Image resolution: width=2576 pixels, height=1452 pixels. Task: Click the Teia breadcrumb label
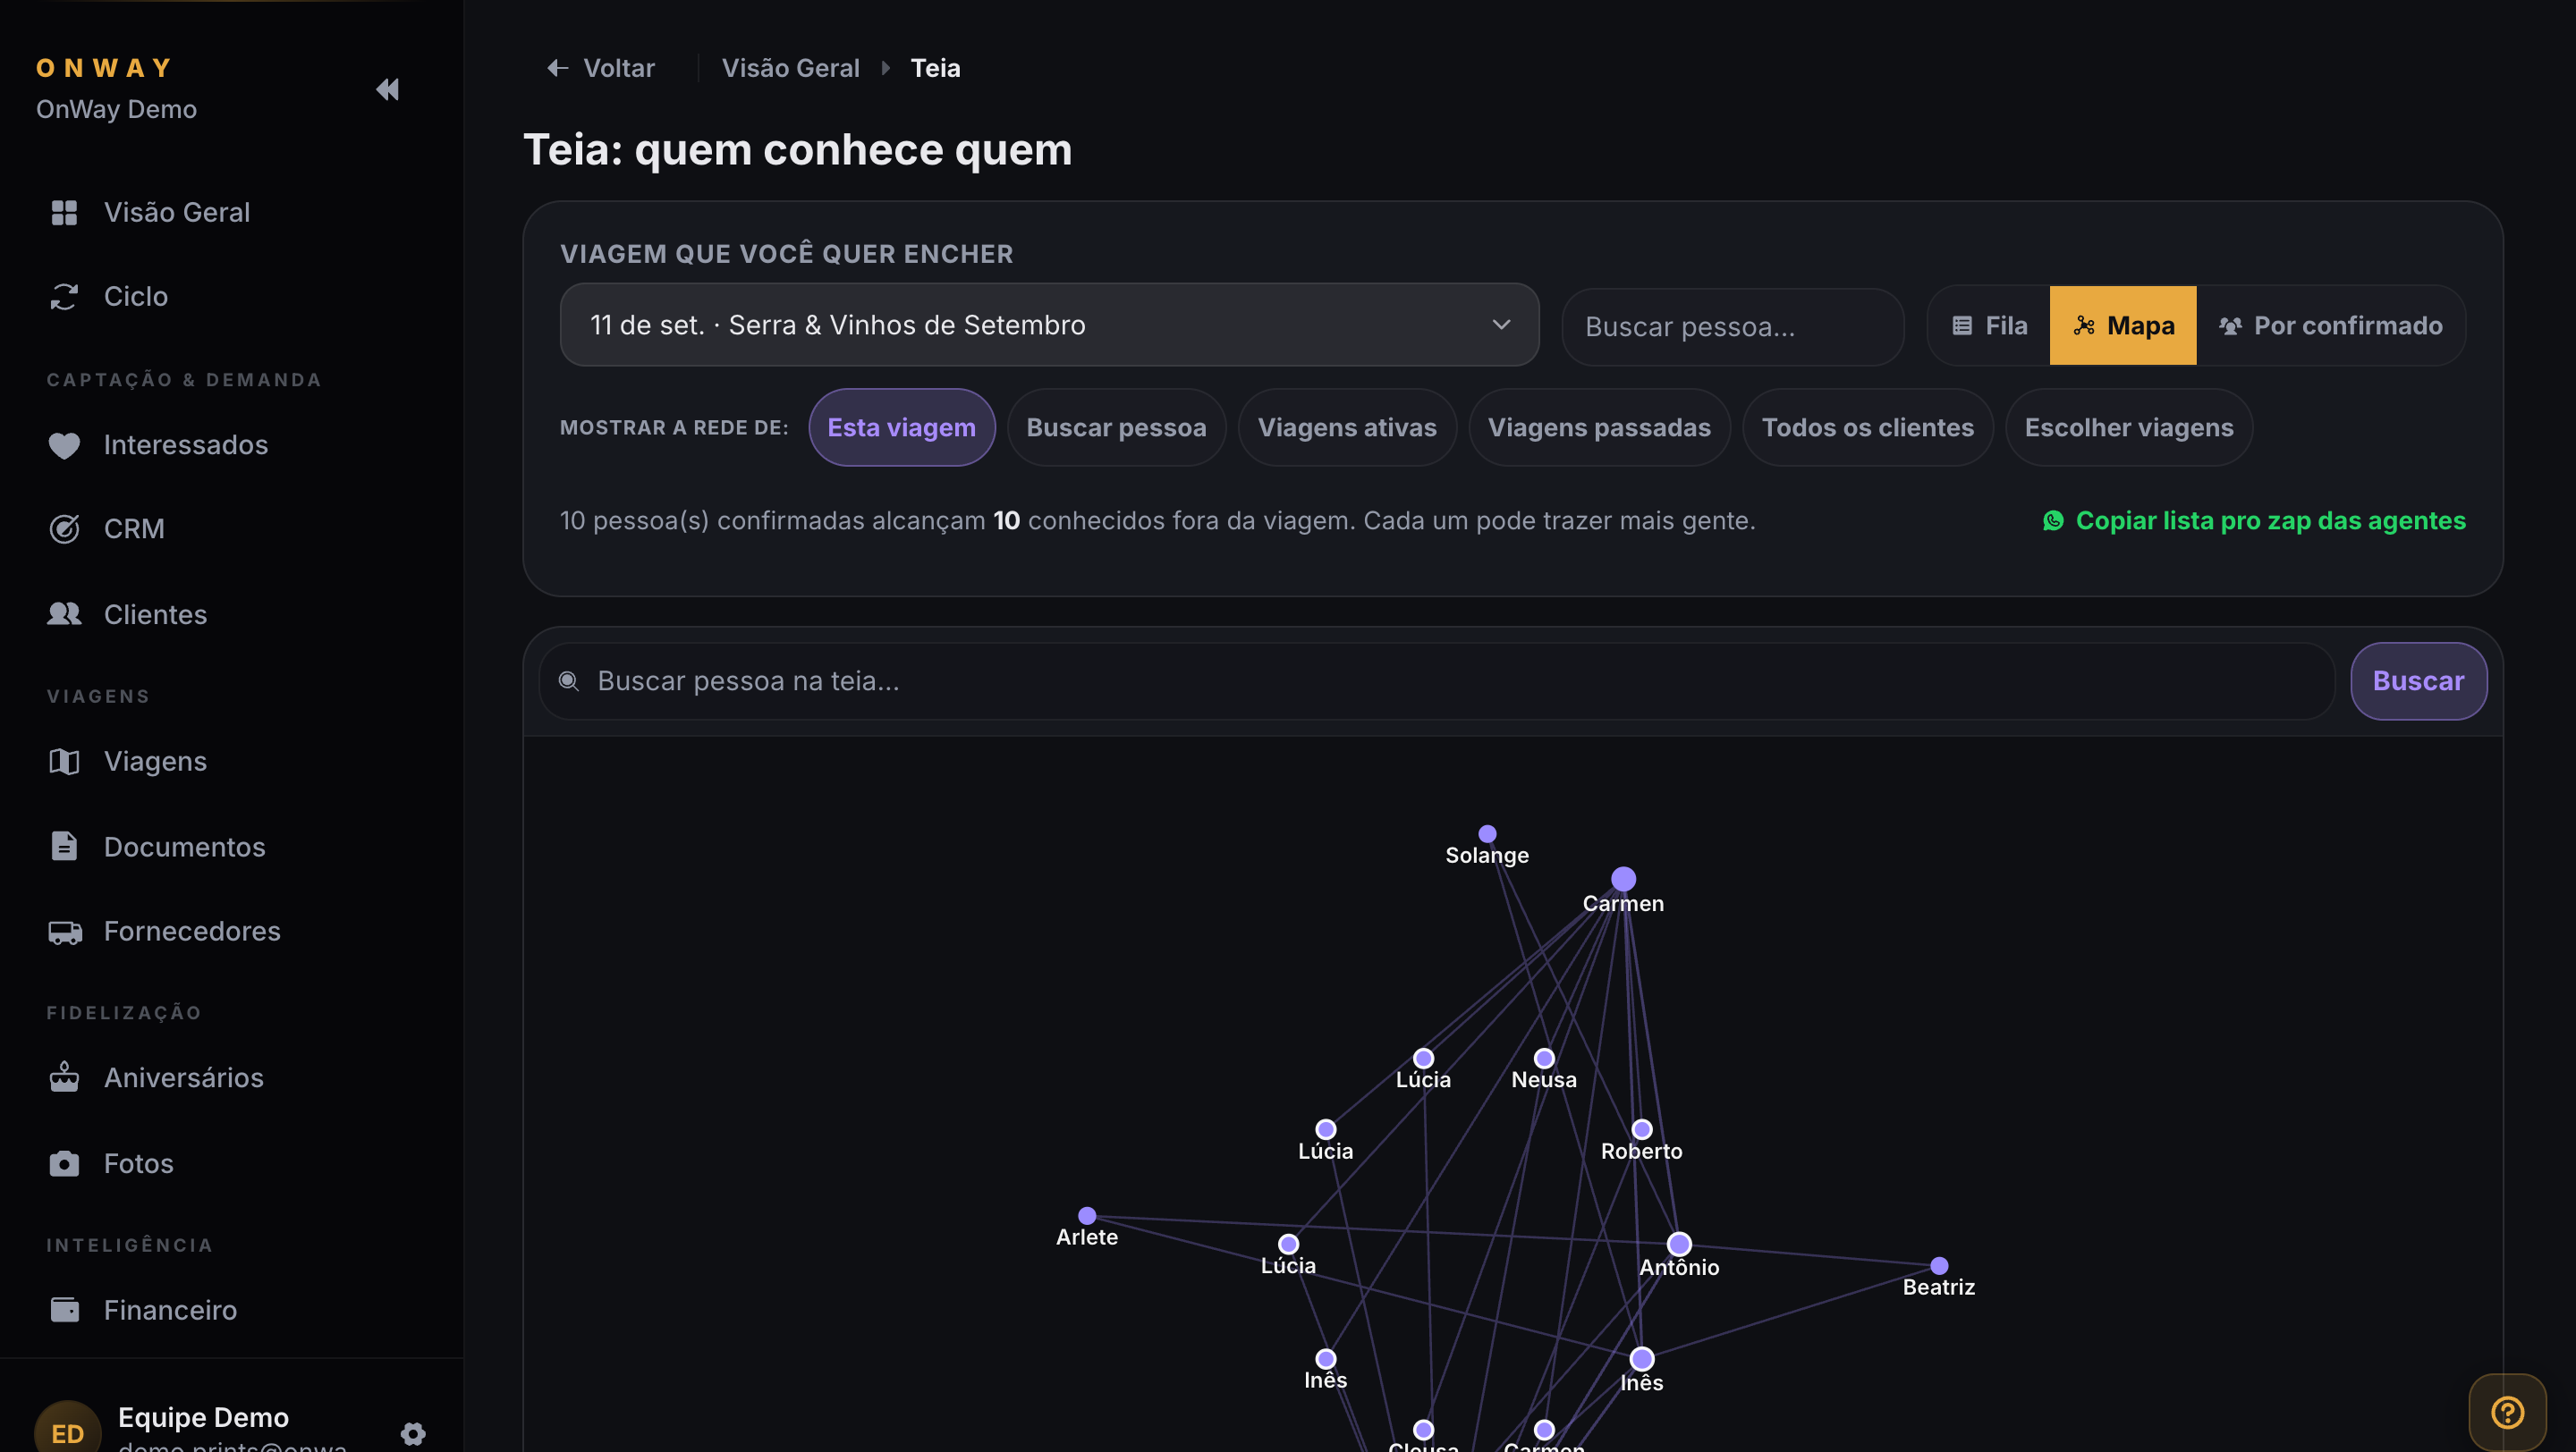(x=935, y=68)
